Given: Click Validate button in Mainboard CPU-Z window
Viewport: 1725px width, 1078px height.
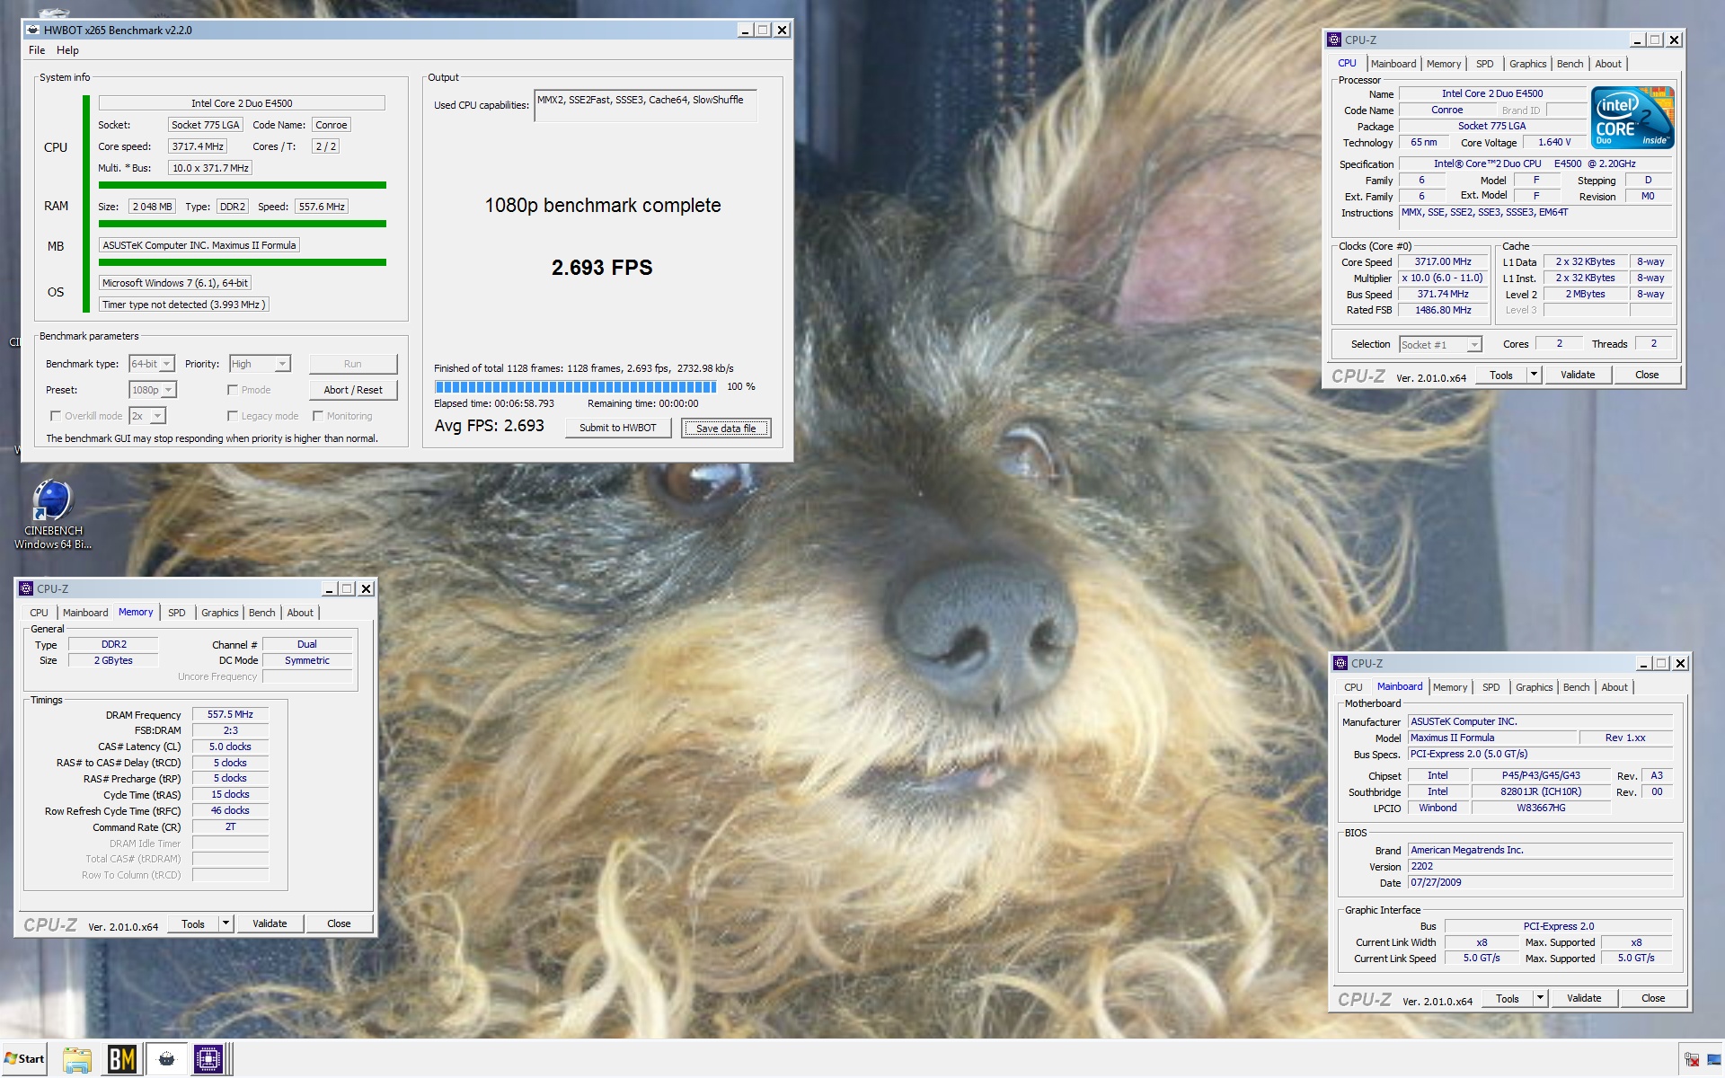Looking at the screenshot, I should point(1584,998).
